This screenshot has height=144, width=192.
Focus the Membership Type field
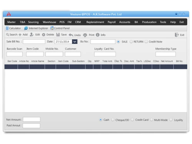pyautogui.click(x=166, y=54)
